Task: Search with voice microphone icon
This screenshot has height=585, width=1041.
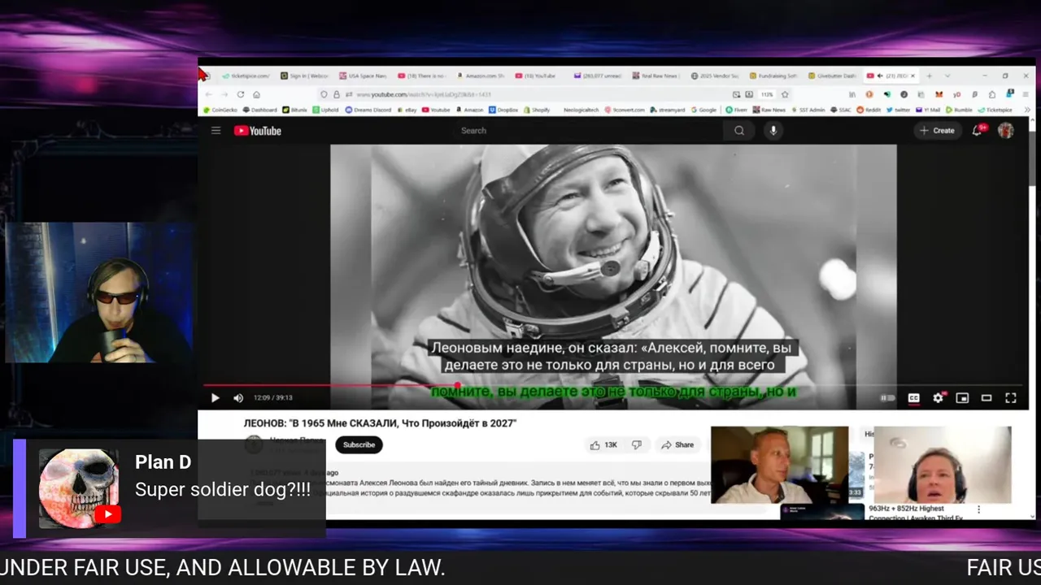Action: click(773, 130)
